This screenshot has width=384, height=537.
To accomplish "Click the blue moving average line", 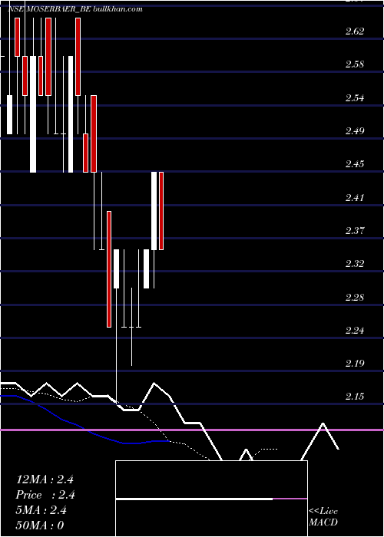I will coord(86,428).
